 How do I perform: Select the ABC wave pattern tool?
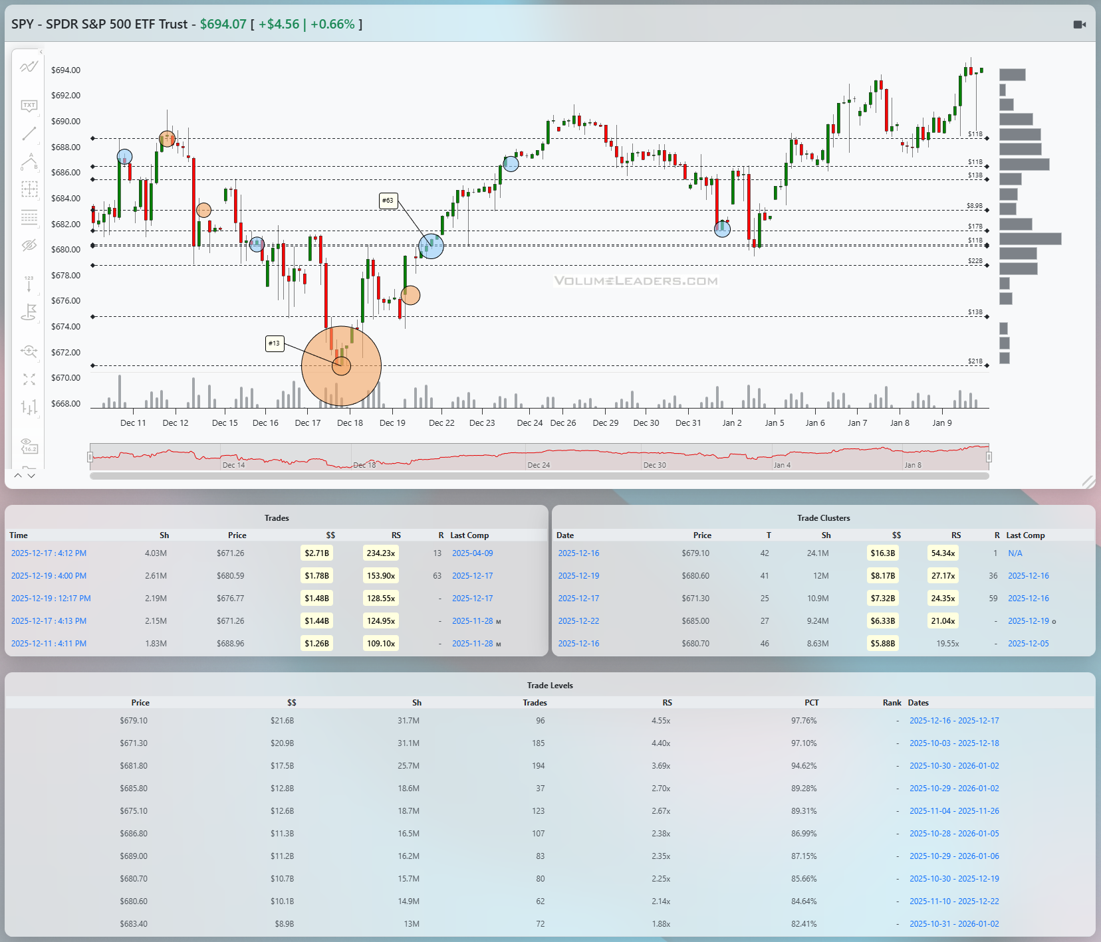[29, 161]
